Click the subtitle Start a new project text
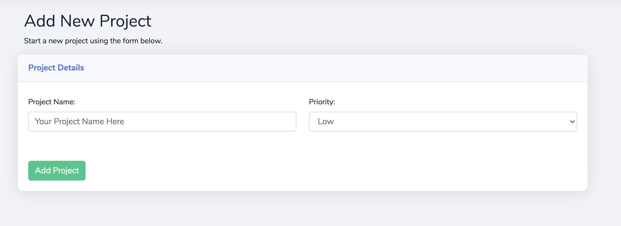Image resolution: width=621 pixels, height=226 pixels. 93,41
